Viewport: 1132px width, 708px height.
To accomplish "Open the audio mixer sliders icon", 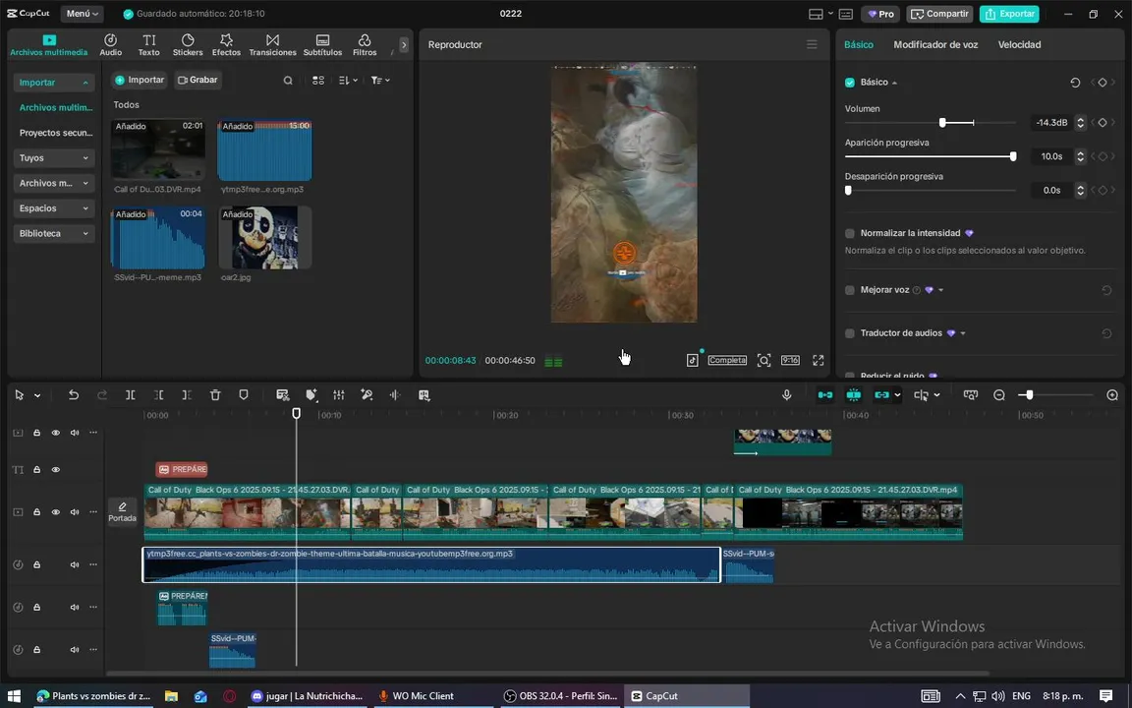I will 339,394.
